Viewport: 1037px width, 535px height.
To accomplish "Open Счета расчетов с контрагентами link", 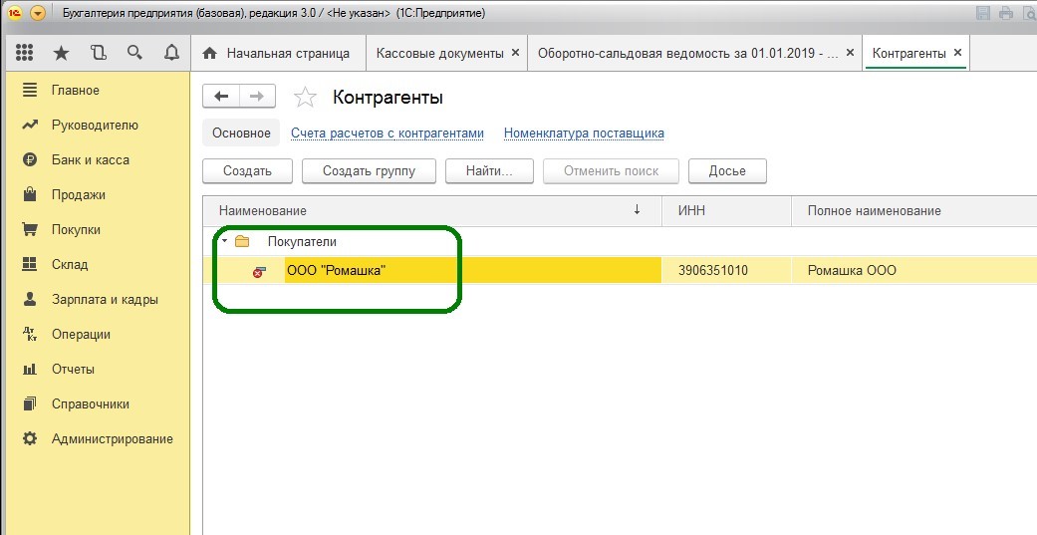I will [388, 133].
